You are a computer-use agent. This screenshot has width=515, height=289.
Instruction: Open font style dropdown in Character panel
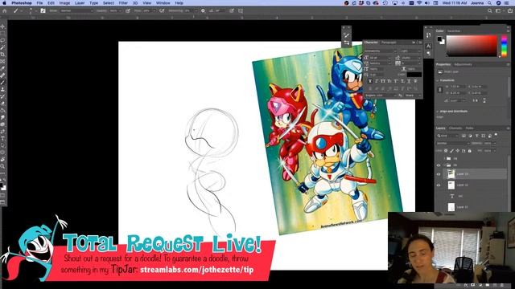click(410, 51)
